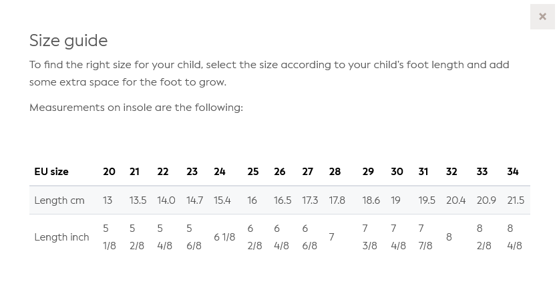Select the Length cm row label
The image size is (559, 292).
coord(59,200)
